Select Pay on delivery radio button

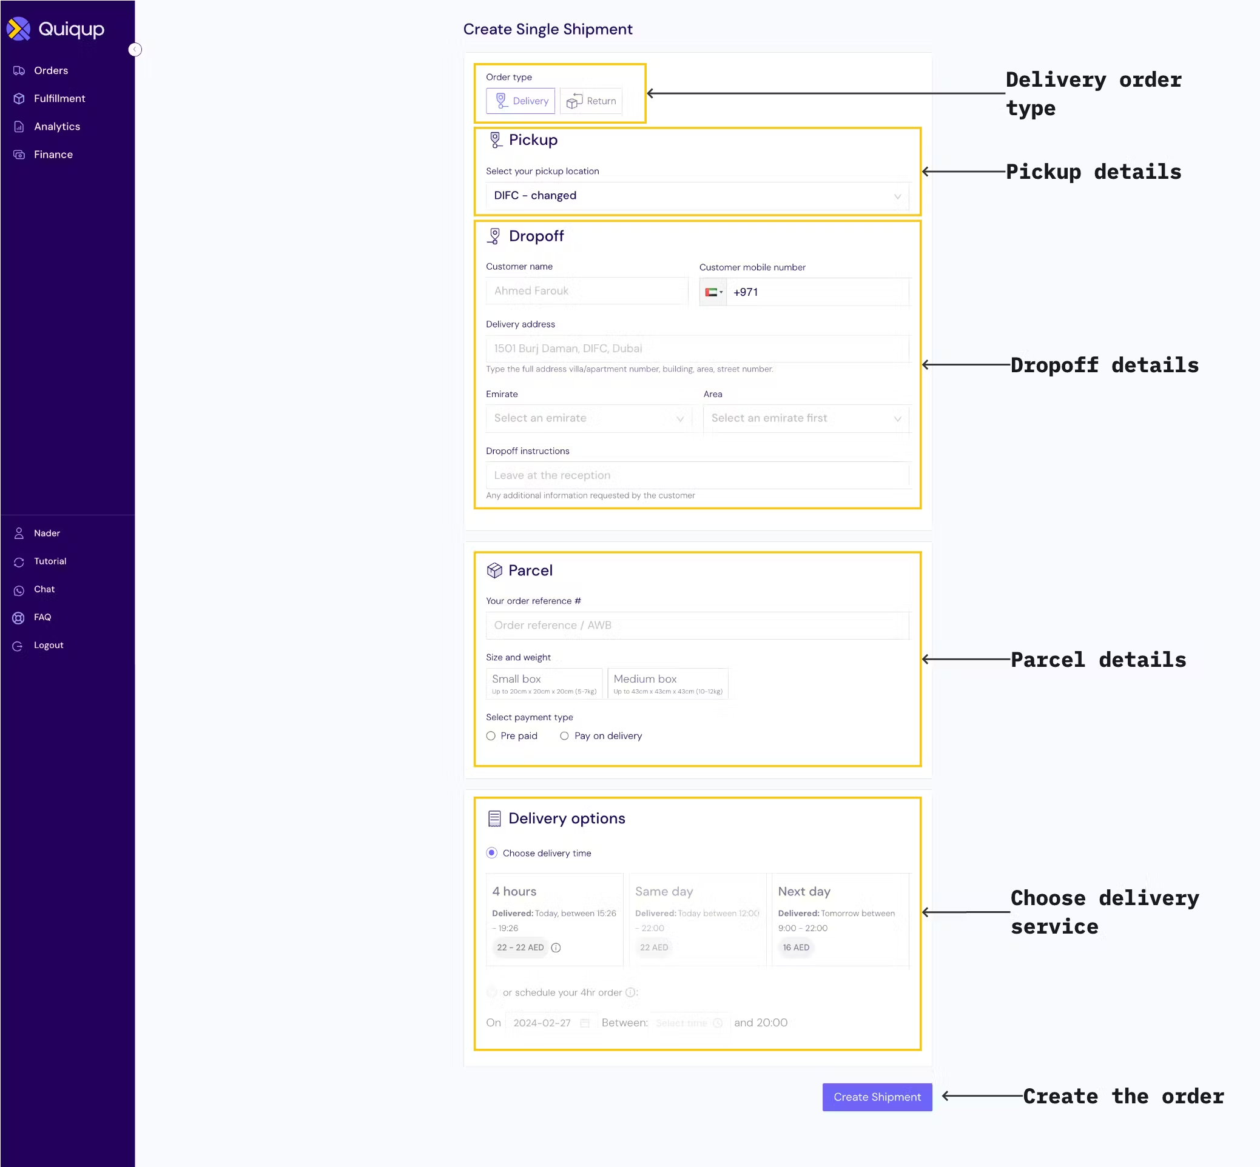564,736
